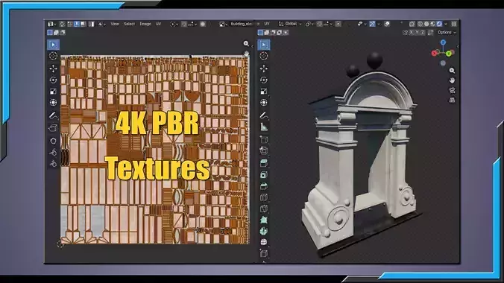Open the sticky selection mode dropdown
Image resolution: width=504 pixels, height=283 pixels.
[102, 24]
